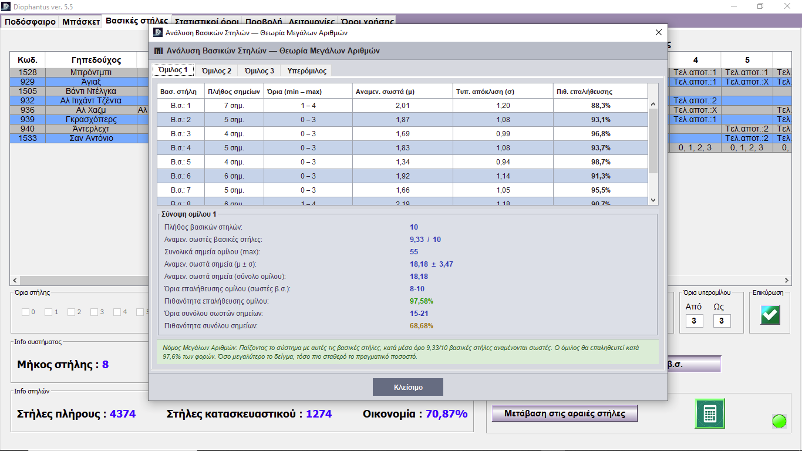The height and width of the screenshot is (451, 802).
Task: Click table scrollbar down arrow
Action: 653,200
